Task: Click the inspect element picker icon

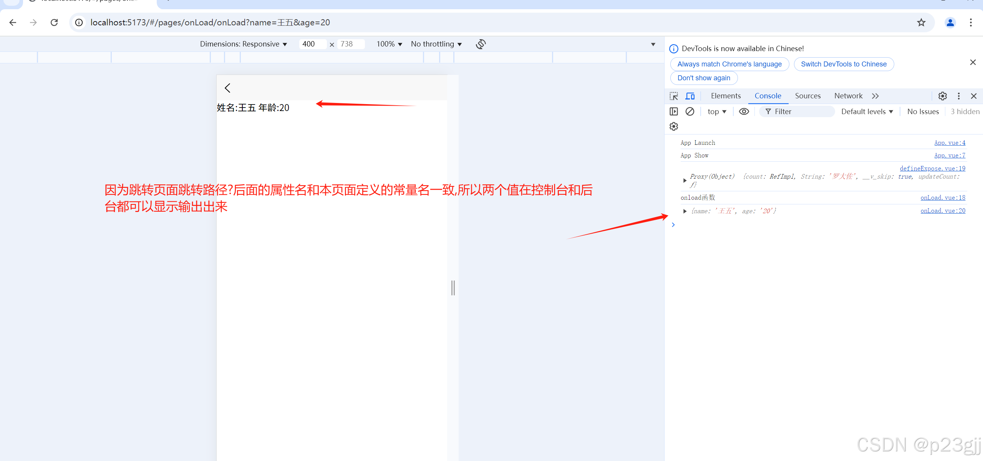Action: click(674, 96)
